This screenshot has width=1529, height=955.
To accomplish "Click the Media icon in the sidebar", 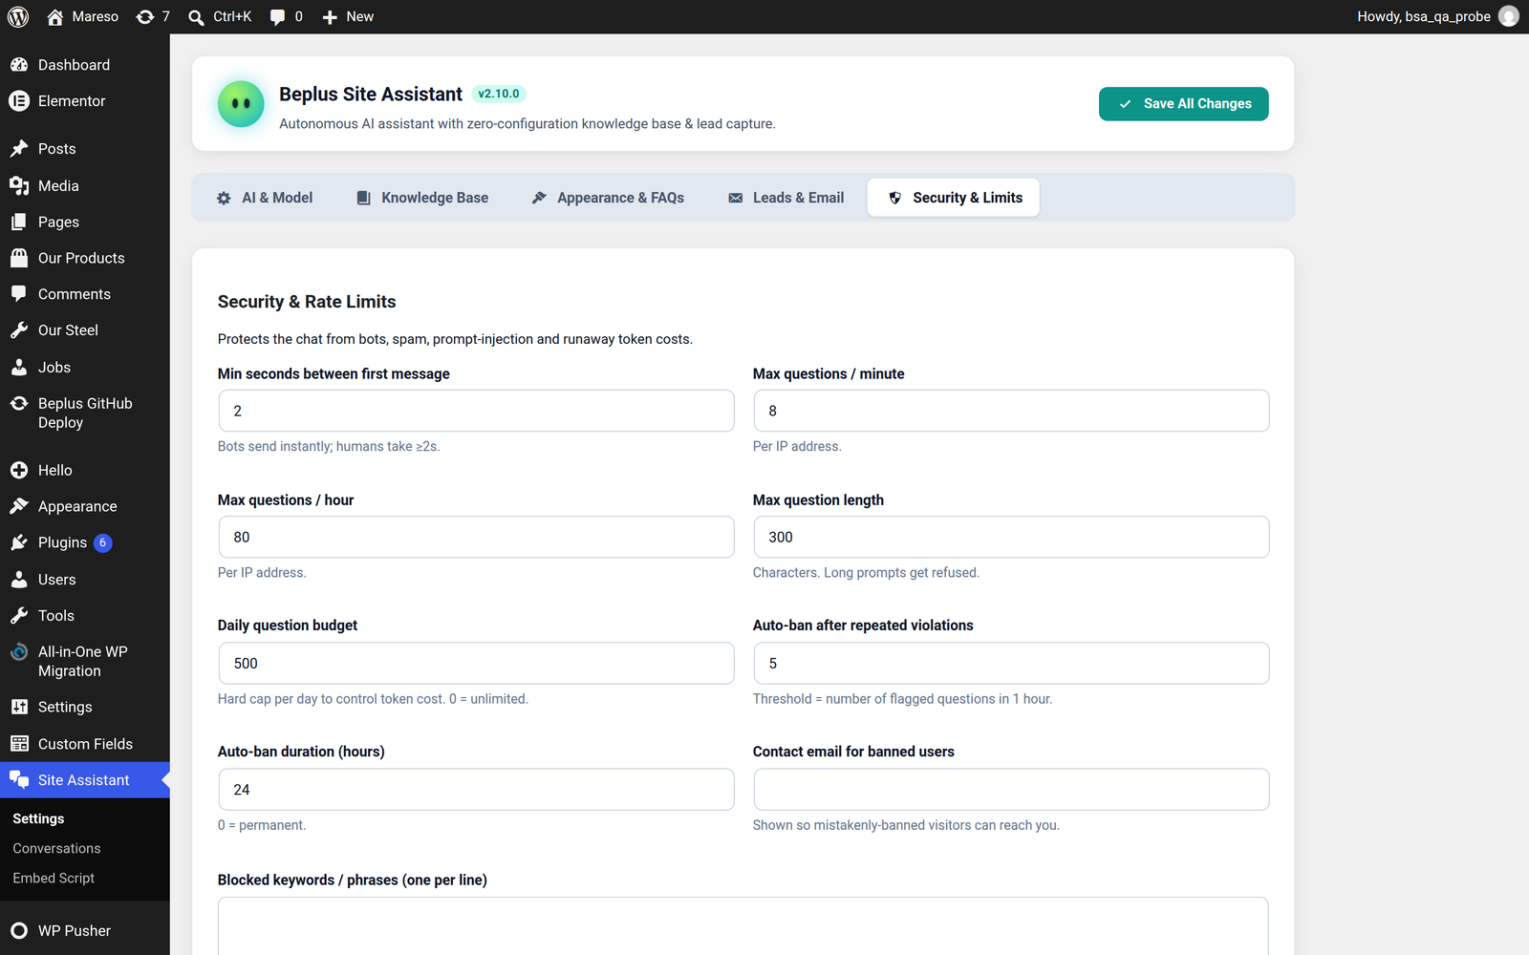I will (19, 185).
